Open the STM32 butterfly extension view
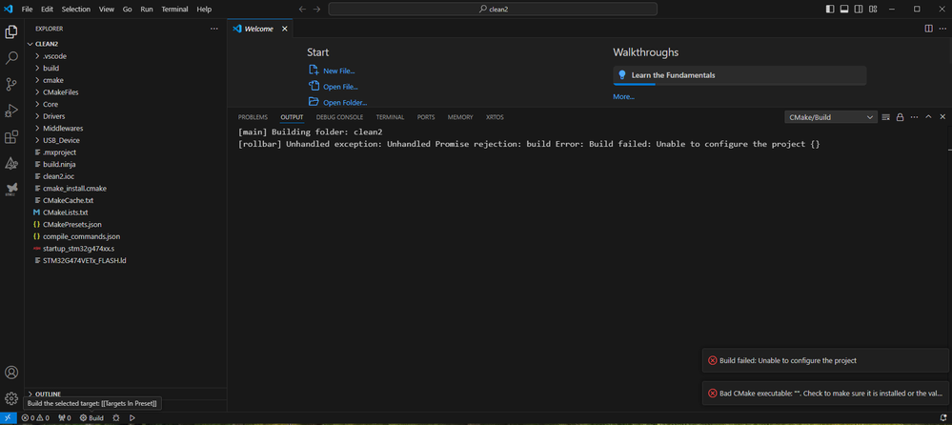The image size is (952, 425). click(11, 190)
